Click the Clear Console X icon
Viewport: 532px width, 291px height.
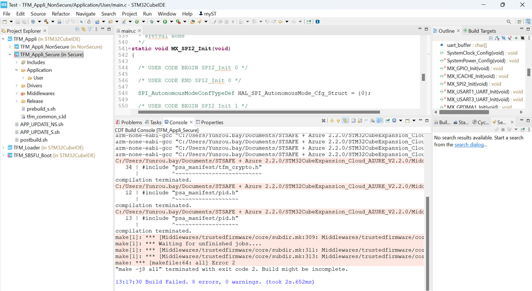point(324,121)
